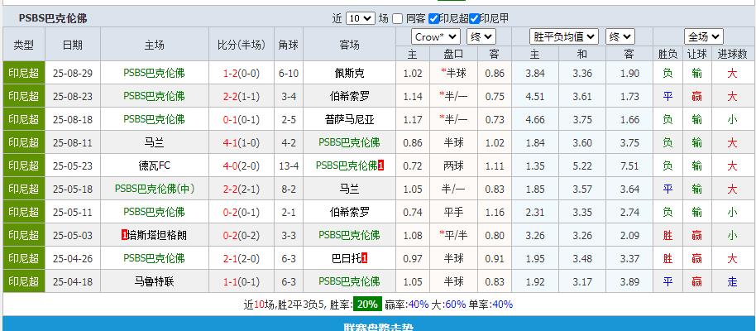This screenshot has width=756, height=331.
Task: Click red card badge next to PSBS巴克伦佛 on 25-05-23
Action: (381, 165)
